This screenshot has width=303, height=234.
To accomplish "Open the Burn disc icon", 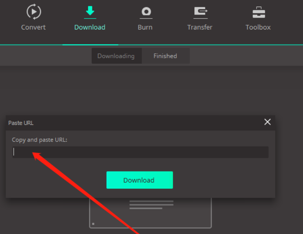I will pos(146,13).
